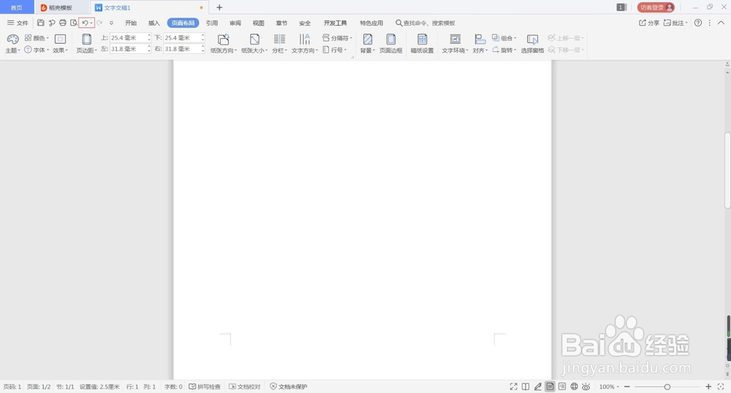Open the 文件 (File) menu
Image resolution: width=731 pixels, height=393 pixels.
pos(18,23)
